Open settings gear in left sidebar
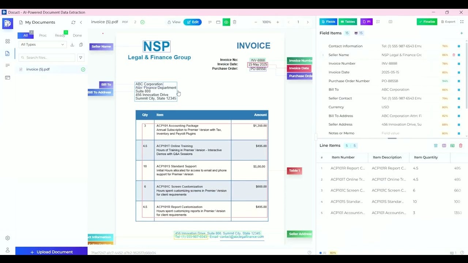This screenshot has width=468, height=263. pos(7,238)
